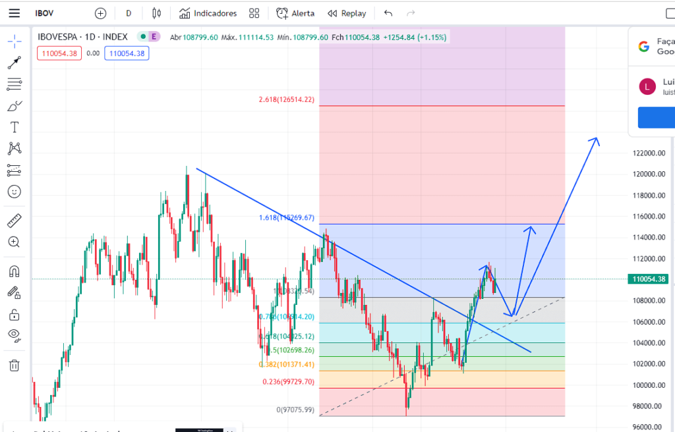Image resolution: width=675 pixels, height=432 pixels.
Task: Start bar Replay mode
Action: coord(347,13)
